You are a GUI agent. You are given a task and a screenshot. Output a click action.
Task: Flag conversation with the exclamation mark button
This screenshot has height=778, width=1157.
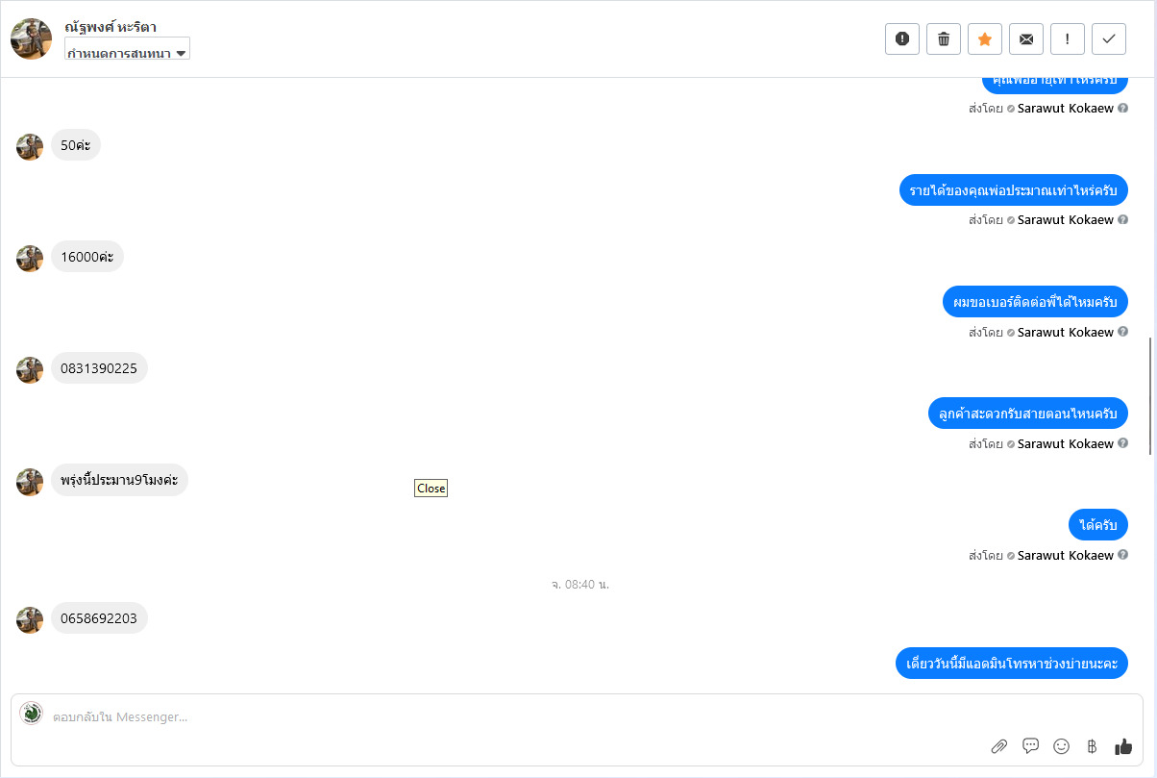(1068, 38)
